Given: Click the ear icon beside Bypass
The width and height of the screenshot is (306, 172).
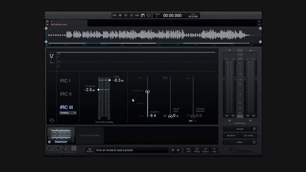Looking at the screenshot, I should (x=254, y=129).
